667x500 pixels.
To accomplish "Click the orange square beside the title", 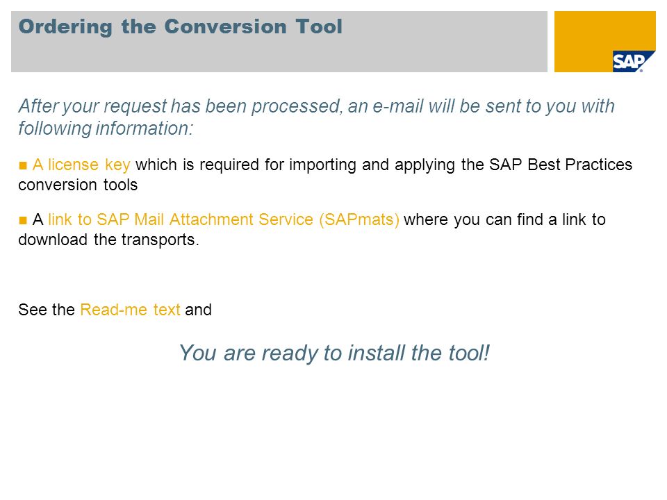I will [x=604, y=42].
